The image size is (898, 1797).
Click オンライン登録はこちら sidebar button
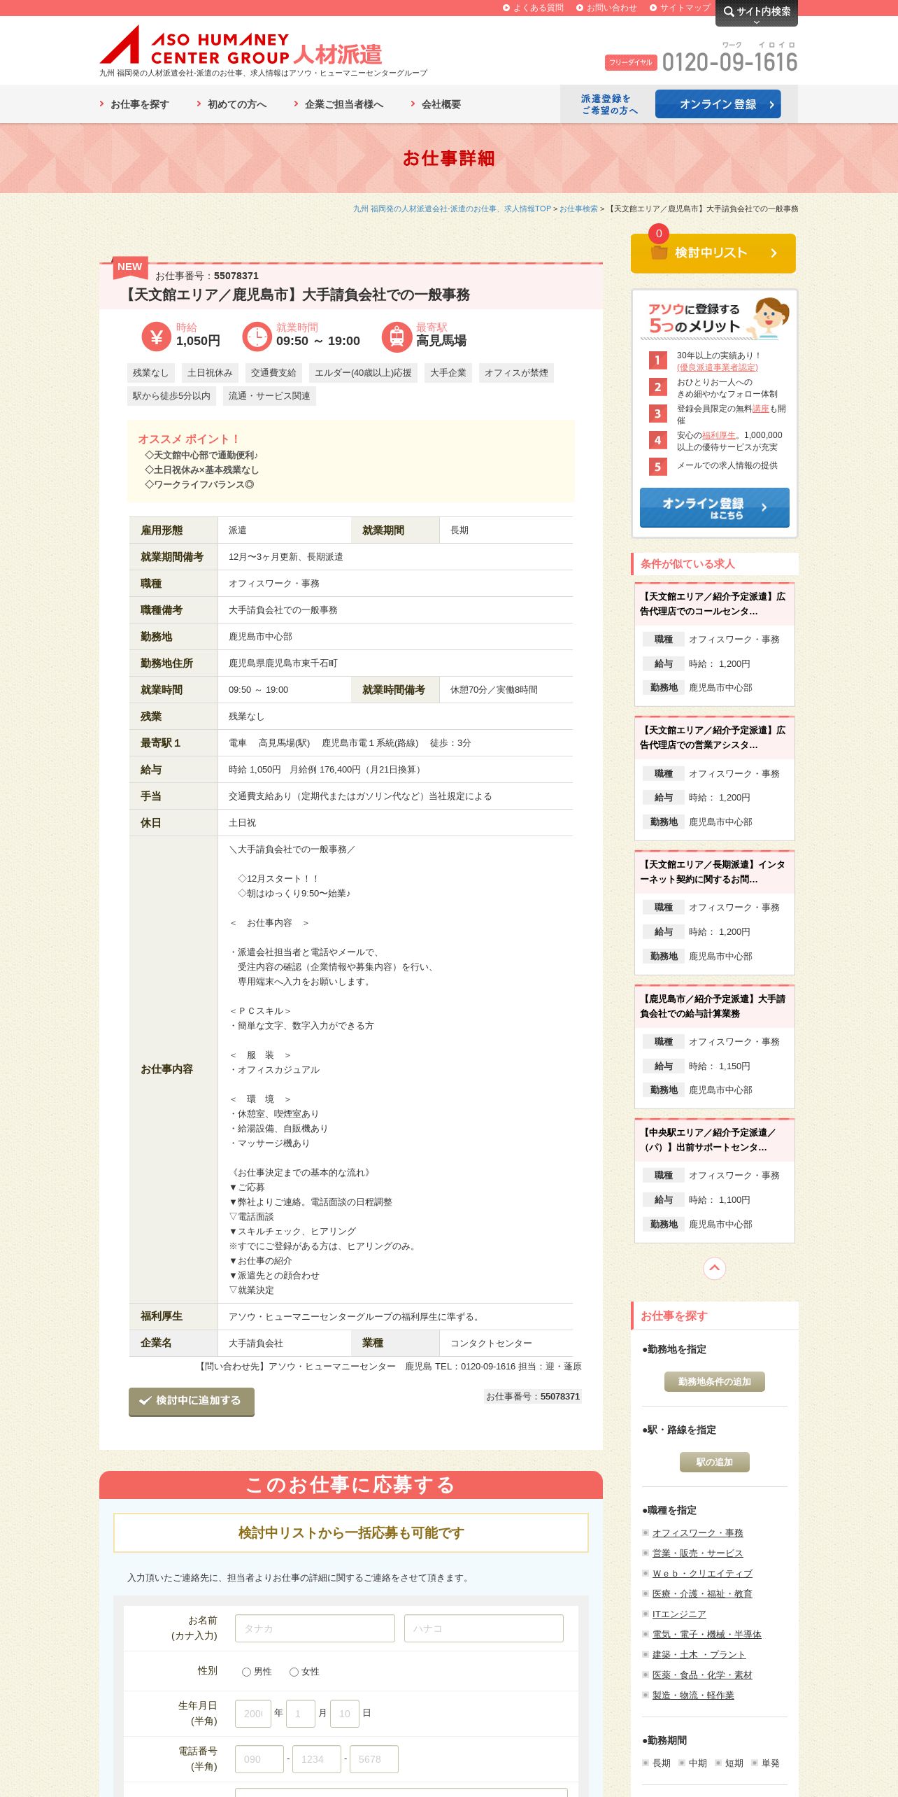point(715,507)
